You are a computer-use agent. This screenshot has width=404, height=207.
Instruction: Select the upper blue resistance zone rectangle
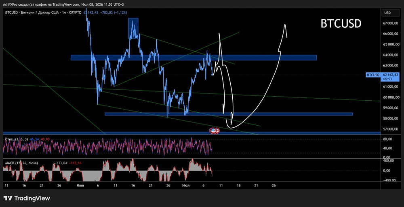click(194, 58)
